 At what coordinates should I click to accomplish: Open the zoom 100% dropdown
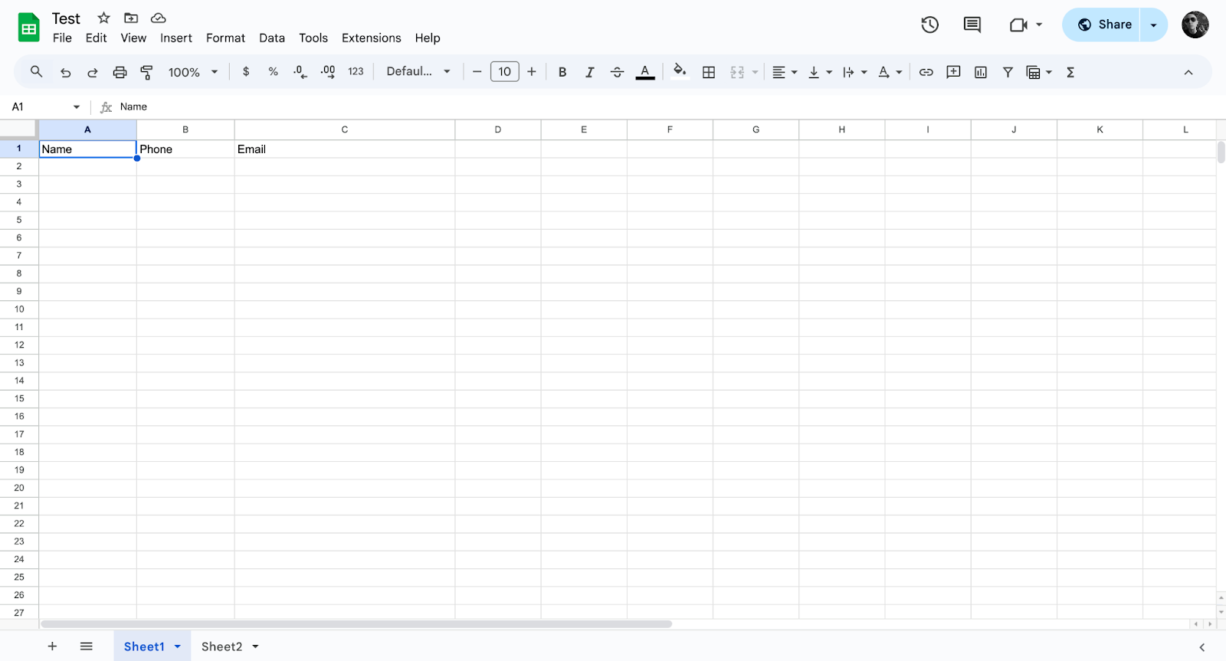(x=193, y=72)
